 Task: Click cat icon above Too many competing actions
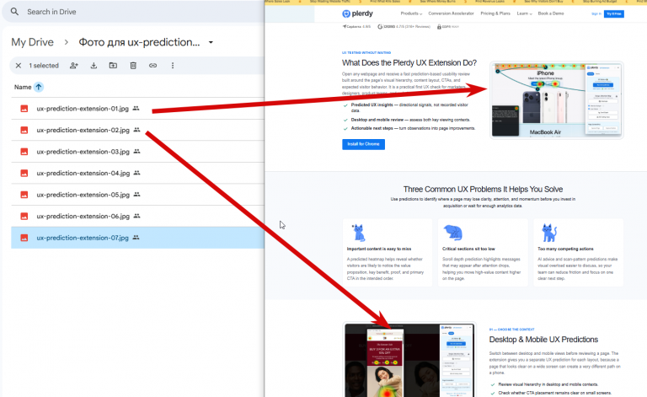coord(549,233)
